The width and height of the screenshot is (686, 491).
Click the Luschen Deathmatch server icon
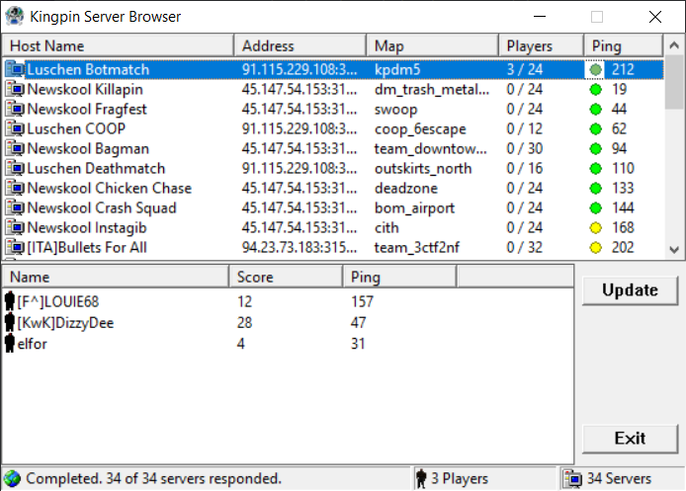click(15, 168)
